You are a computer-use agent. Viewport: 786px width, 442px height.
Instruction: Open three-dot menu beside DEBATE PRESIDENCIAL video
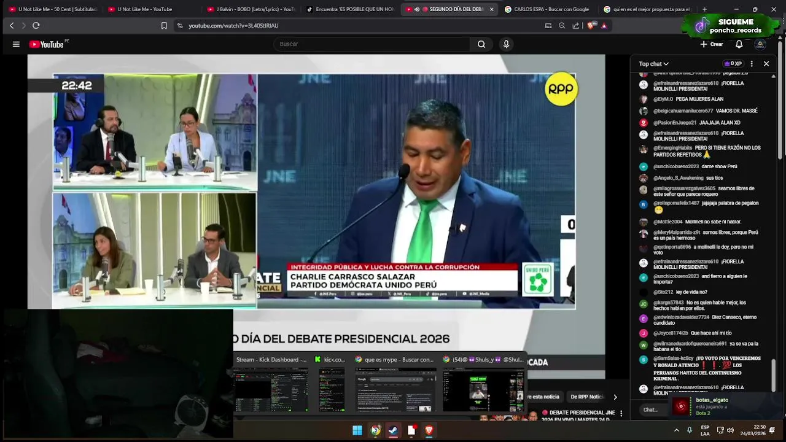click(621, 413)
